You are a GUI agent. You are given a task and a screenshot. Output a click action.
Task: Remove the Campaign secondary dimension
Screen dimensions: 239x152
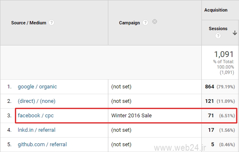click(155, 21)
